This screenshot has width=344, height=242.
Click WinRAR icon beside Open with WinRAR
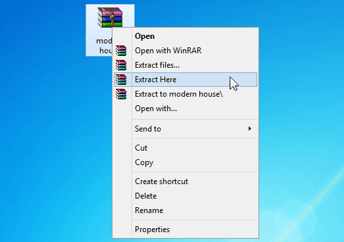click(121, 51)
